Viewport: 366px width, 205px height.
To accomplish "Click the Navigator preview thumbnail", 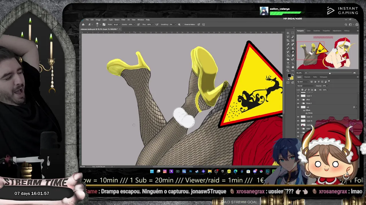I will pos(327,52).
